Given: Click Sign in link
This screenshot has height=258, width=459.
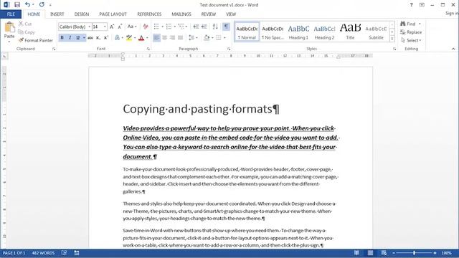Looking at the screenshot, I should (452, 14).
